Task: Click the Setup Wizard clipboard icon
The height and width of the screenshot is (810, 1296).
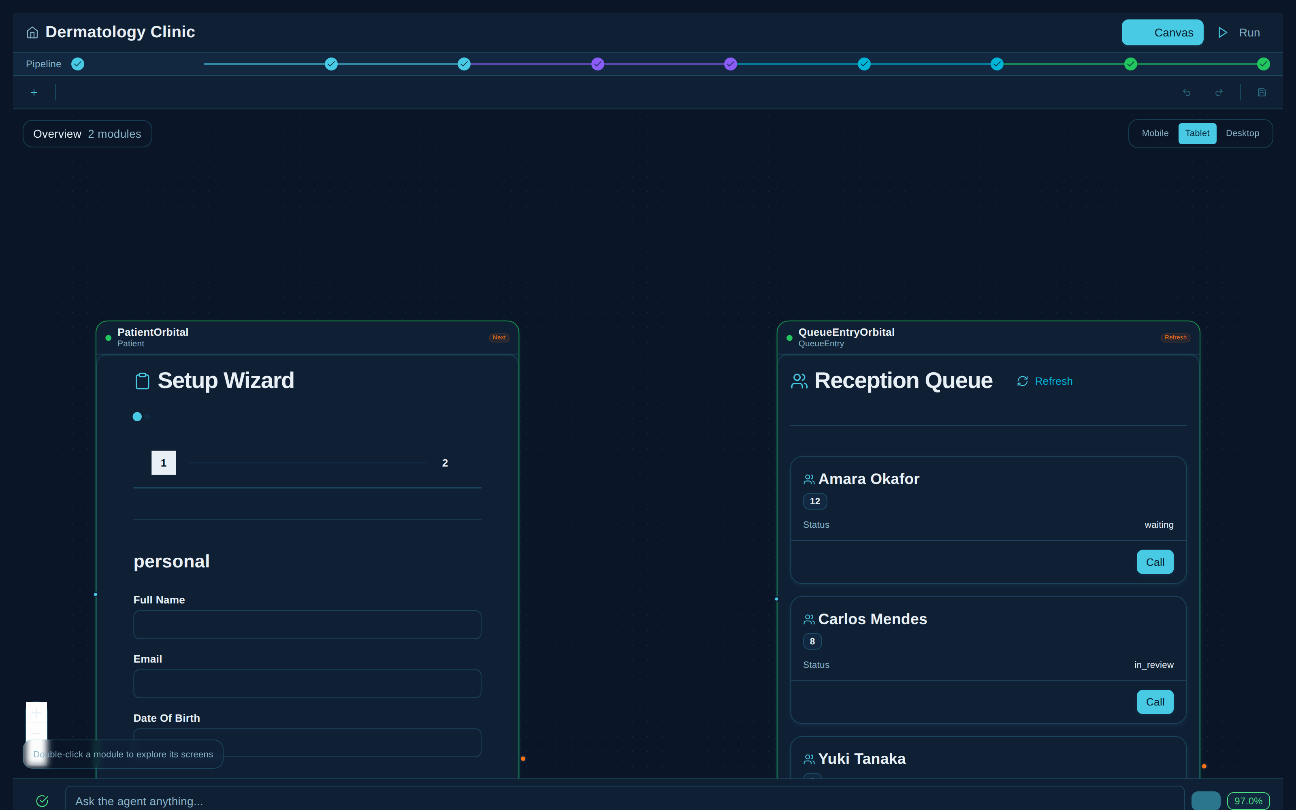Action: point(142,381)
